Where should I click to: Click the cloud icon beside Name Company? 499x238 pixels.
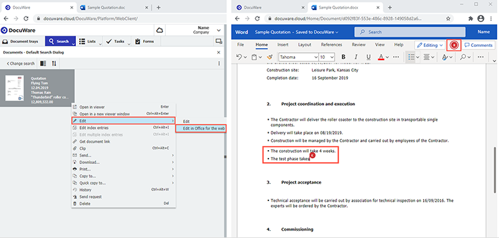tap(160, 30)
